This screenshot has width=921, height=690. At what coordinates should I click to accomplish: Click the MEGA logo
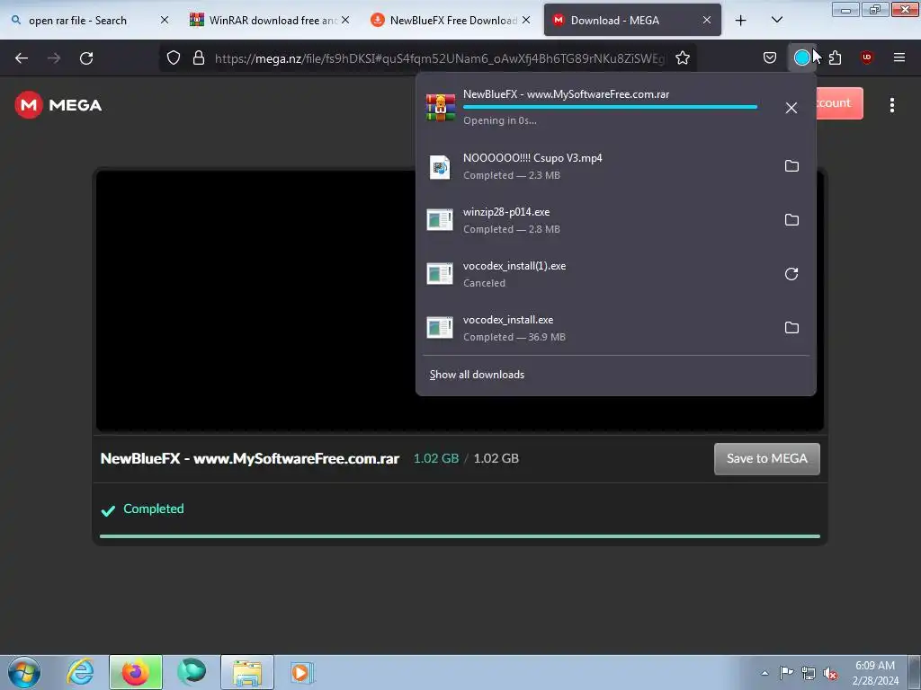click(58, 105)
